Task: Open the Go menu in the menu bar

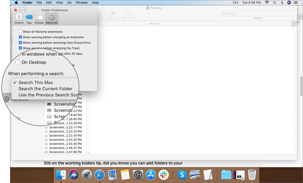Action: [x=69, y=2]
